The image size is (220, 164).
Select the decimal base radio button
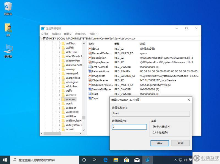click(154, 132)
